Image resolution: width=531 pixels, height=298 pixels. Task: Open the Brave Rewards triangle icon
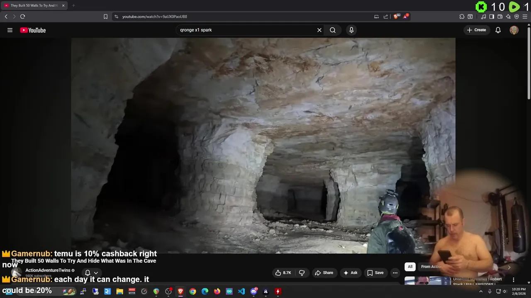click(x=406, y=17)
